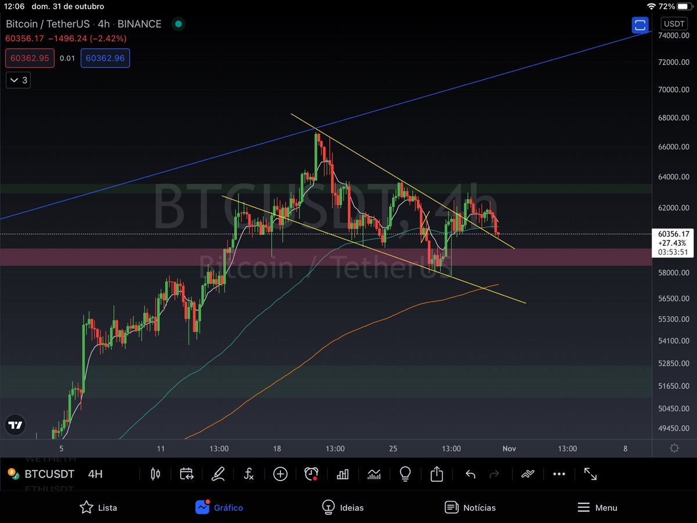Open the USDT currency selector
Viewport: 697px width, 523px height.
pos(674,24)
